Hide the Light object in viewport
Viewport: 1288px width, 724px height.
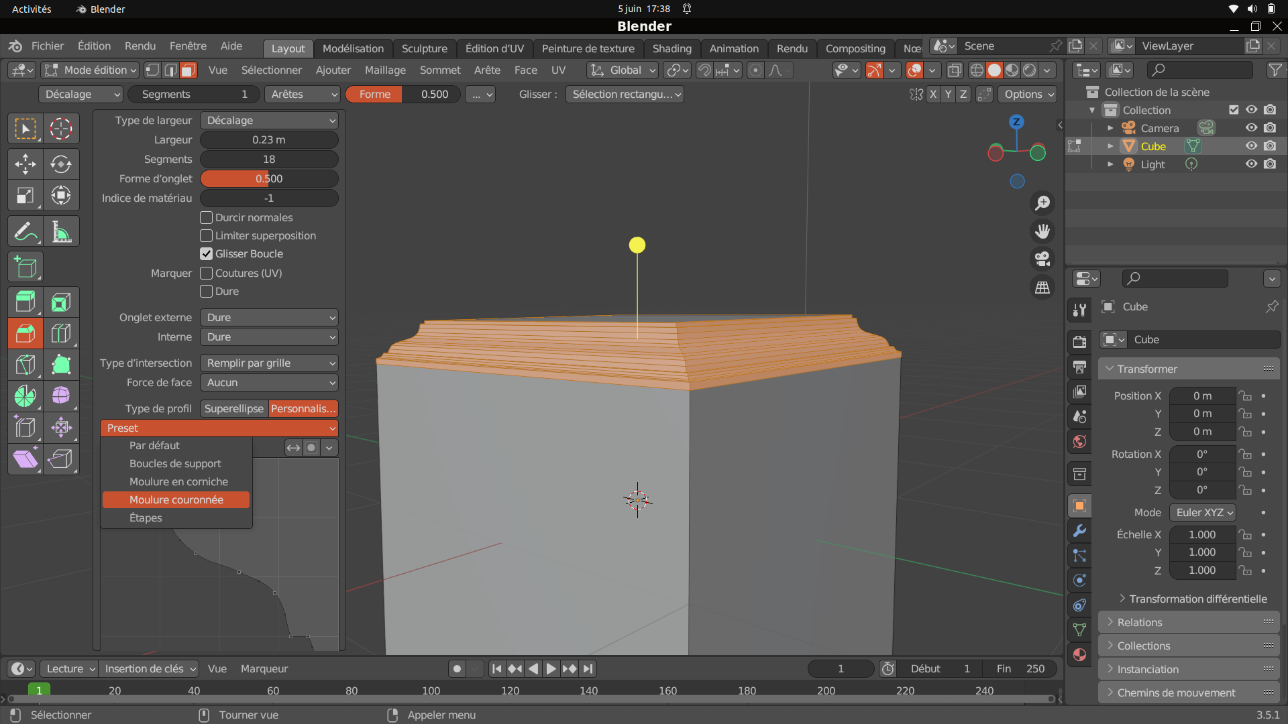tap(1251, 164)
